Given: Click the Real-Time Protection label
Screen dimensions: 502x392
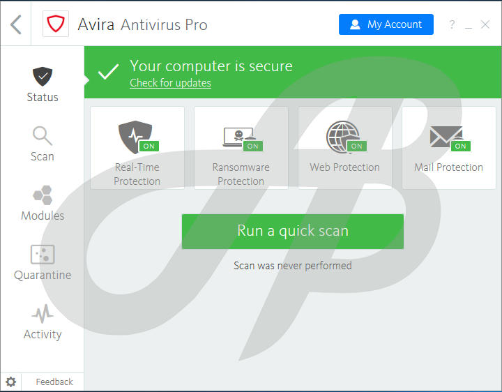Looking at the screenshot, I should click(x=137, y=174).
